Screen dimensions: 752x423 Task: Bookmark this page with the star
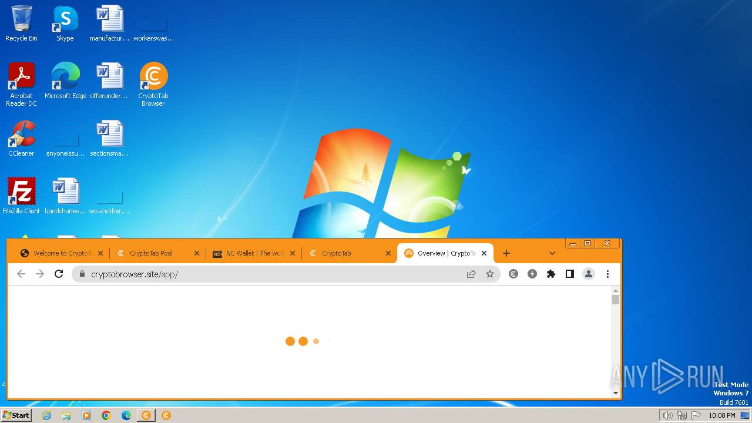coord(490,274)
